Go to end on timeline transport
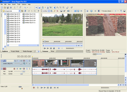 point(58,88)
